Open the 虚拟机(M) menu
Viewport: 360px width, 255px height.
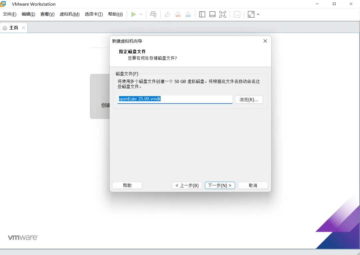(70, 14)
